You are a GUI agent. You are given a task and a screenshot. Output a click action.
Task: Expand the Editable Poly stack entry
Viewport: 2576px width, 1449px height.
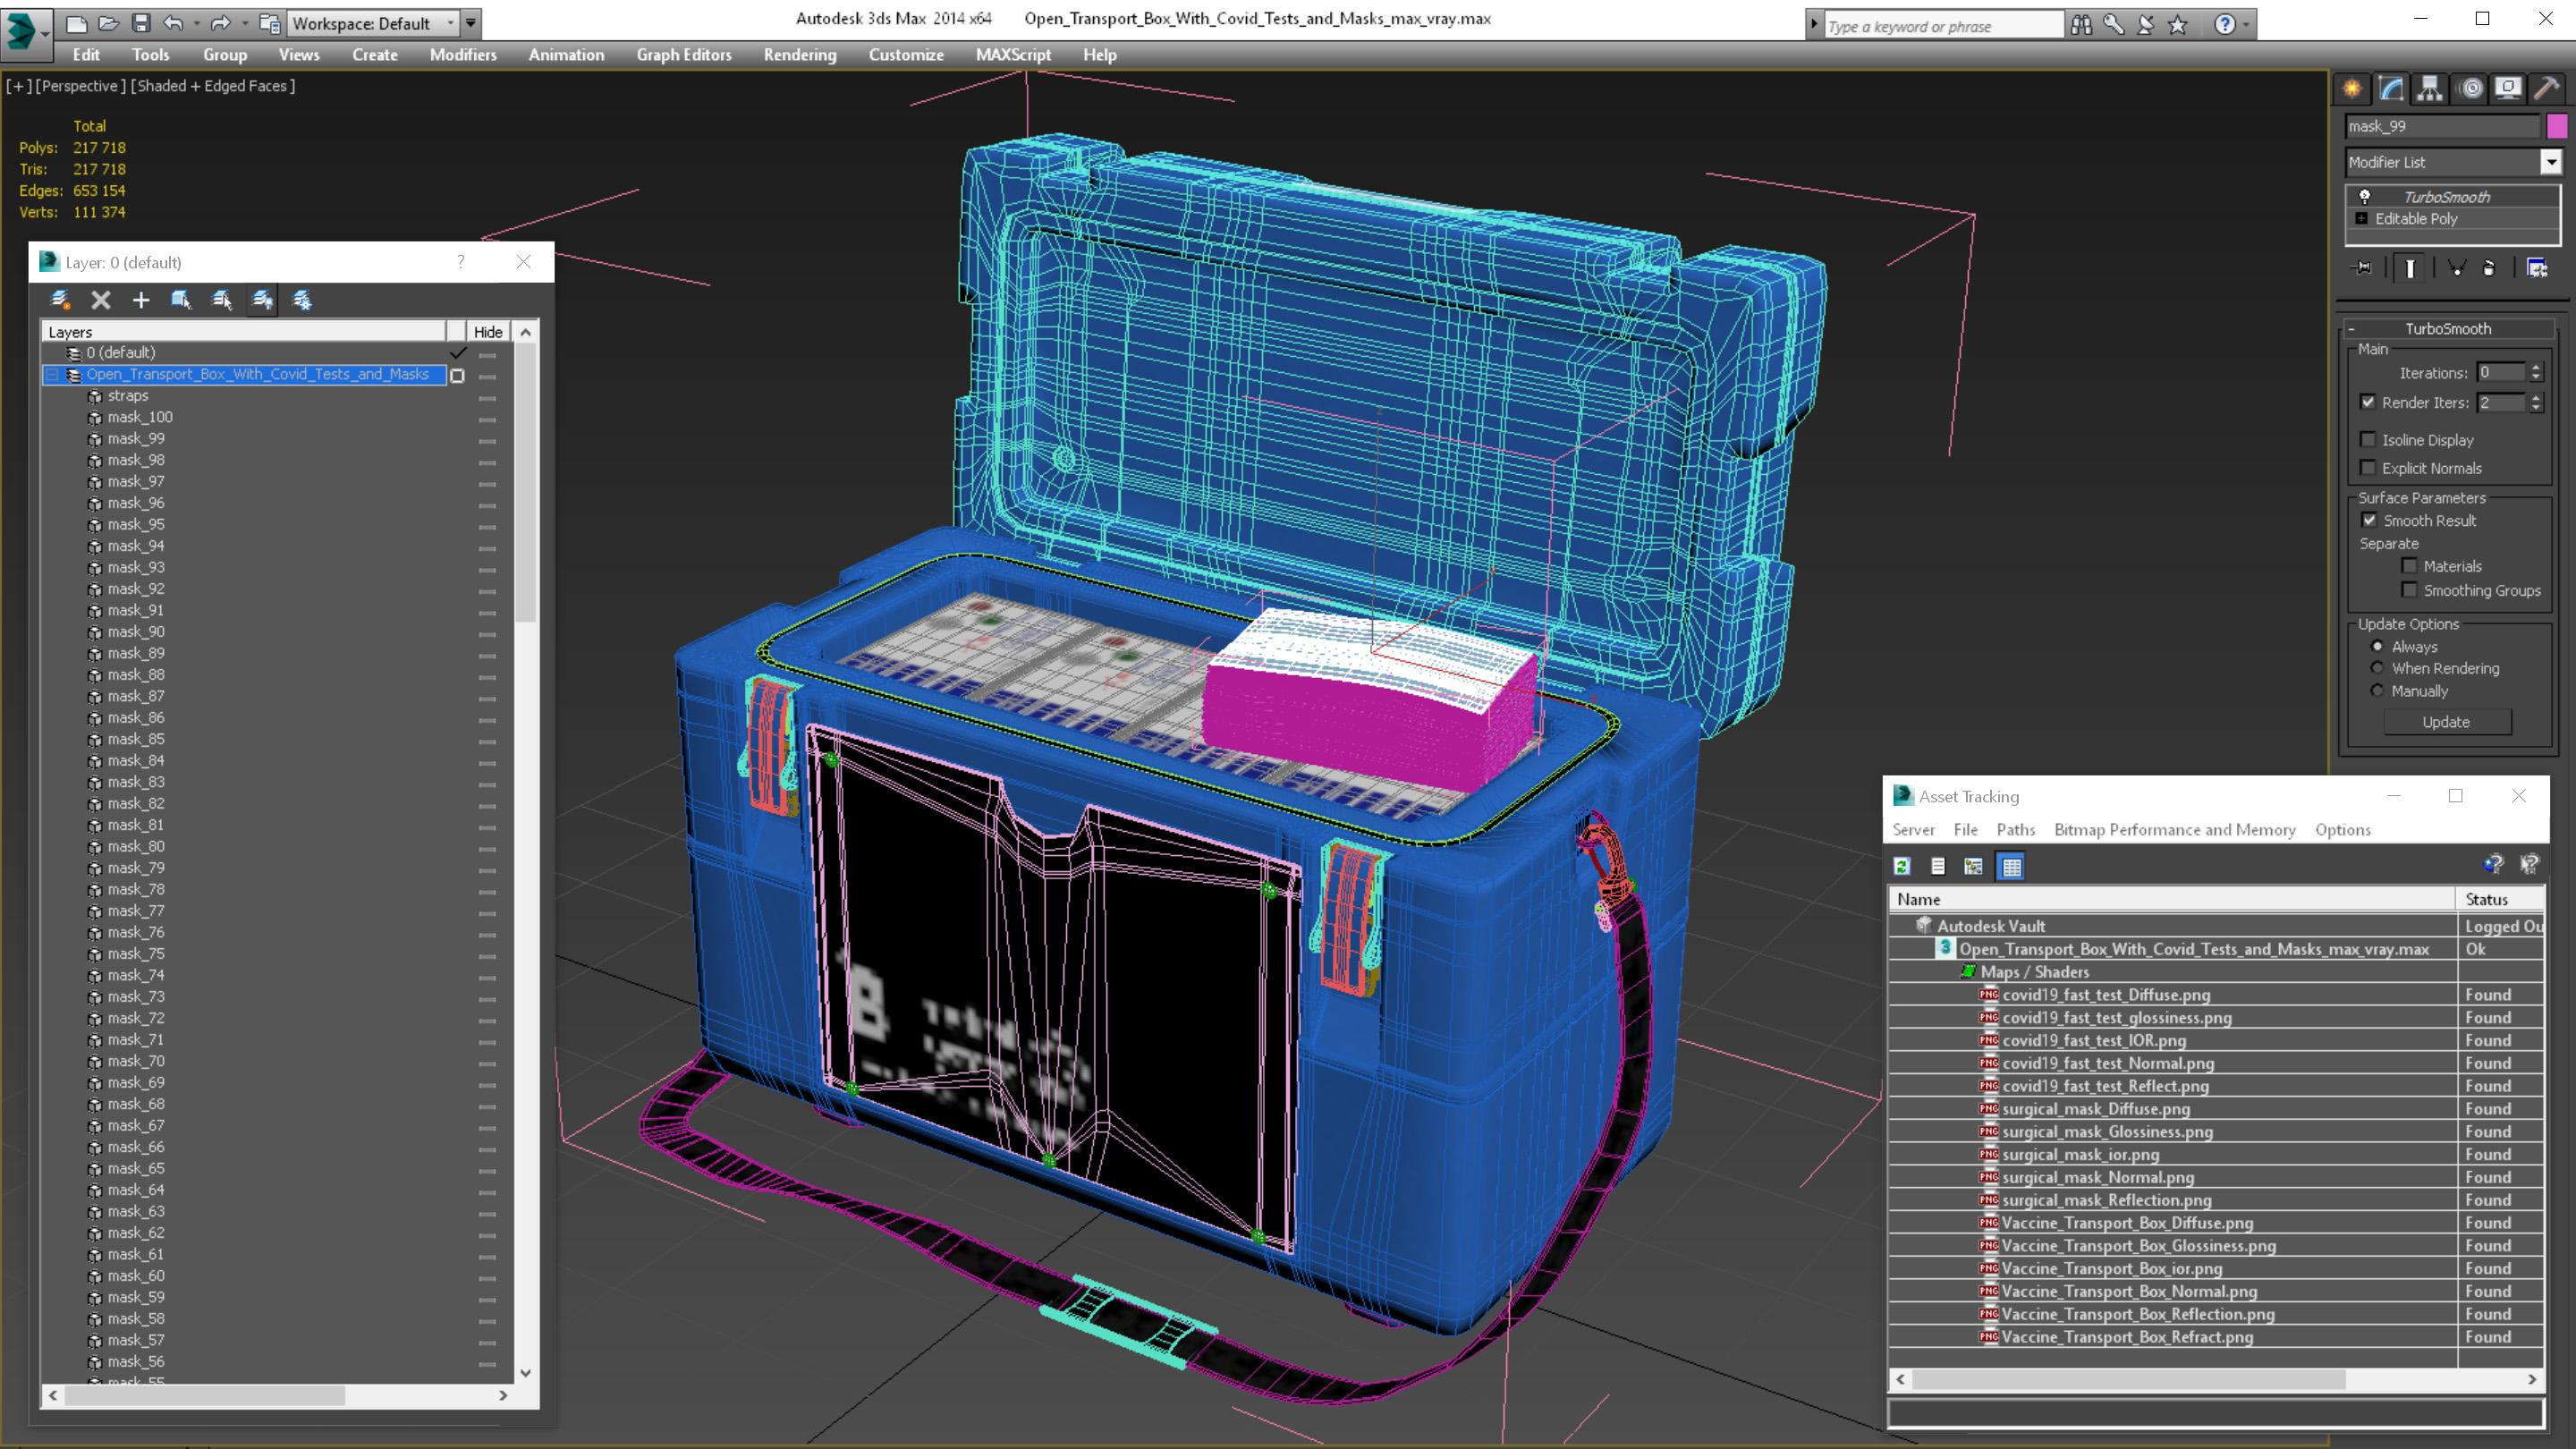click(x=2362, y=218)
